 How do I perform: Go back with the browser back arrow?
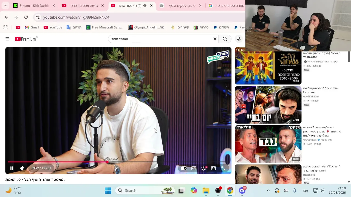tap(6, 17)
